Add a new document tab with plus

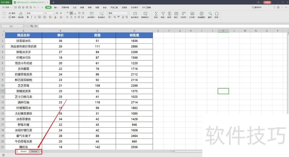53,2
